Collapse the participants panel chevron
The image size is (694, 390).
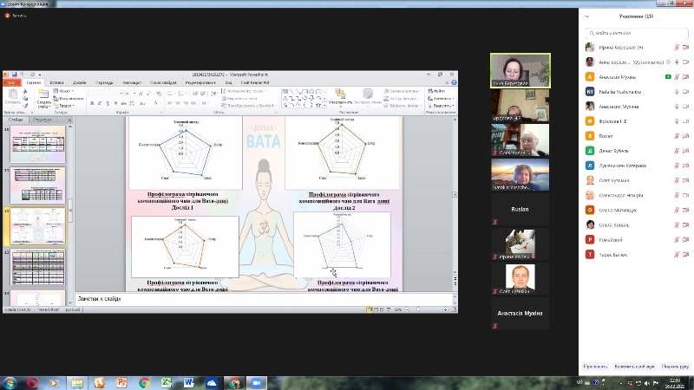pos(588,16)
